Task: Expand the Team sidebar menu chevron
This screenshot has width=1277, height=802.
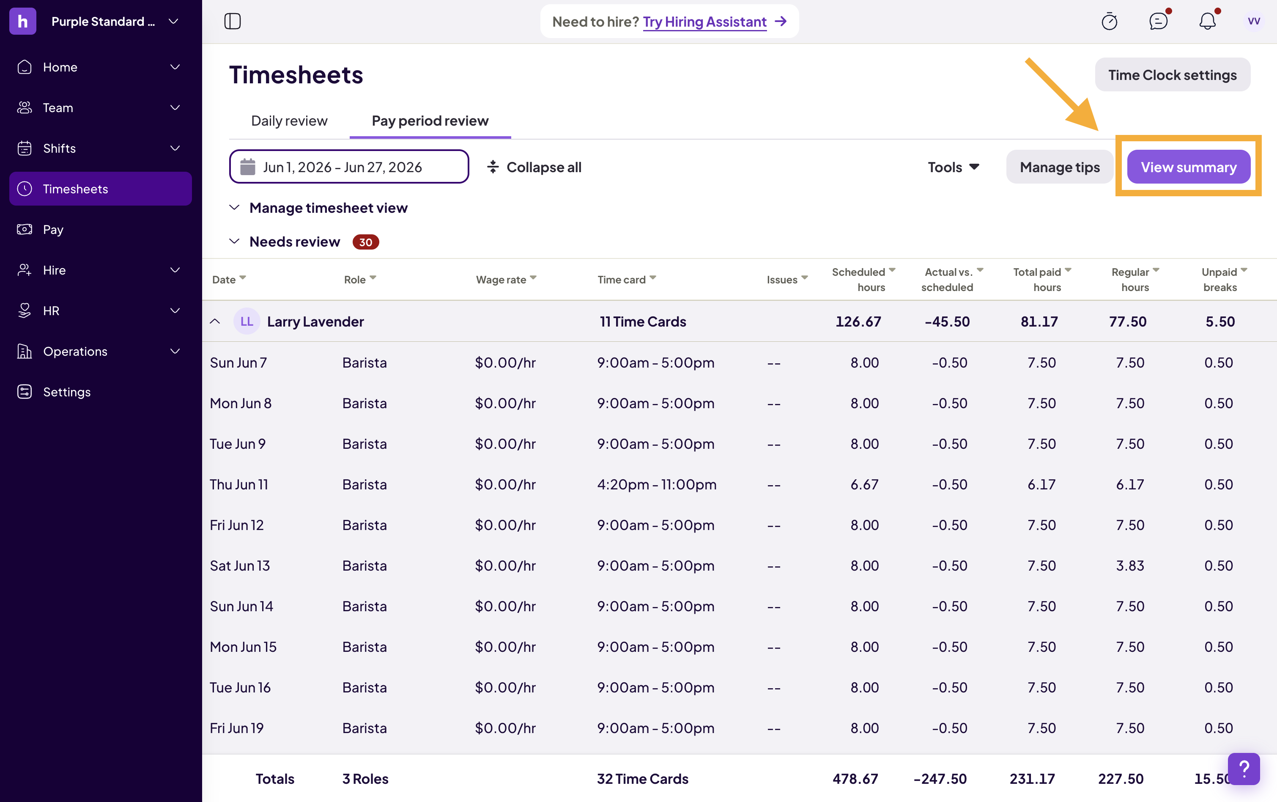Action: (175, 108)
